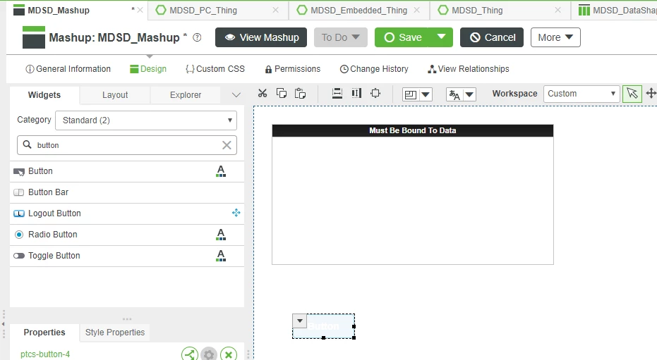Close the MDSD_Embedded_Thing tab
This screenshot has width=657, height=360.
(x=416, y=10)
